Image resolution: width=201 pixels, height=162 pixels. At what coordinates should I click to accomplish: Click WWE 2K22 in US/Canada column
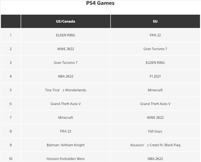pos(65,49)
